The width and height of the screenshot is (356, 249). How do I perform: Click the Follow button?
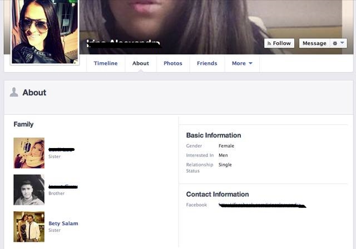279,43
